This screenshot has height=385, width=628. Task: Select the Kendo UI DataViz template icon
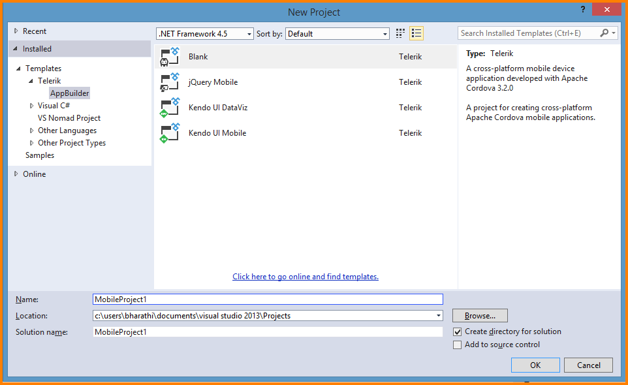pos(170,108)
